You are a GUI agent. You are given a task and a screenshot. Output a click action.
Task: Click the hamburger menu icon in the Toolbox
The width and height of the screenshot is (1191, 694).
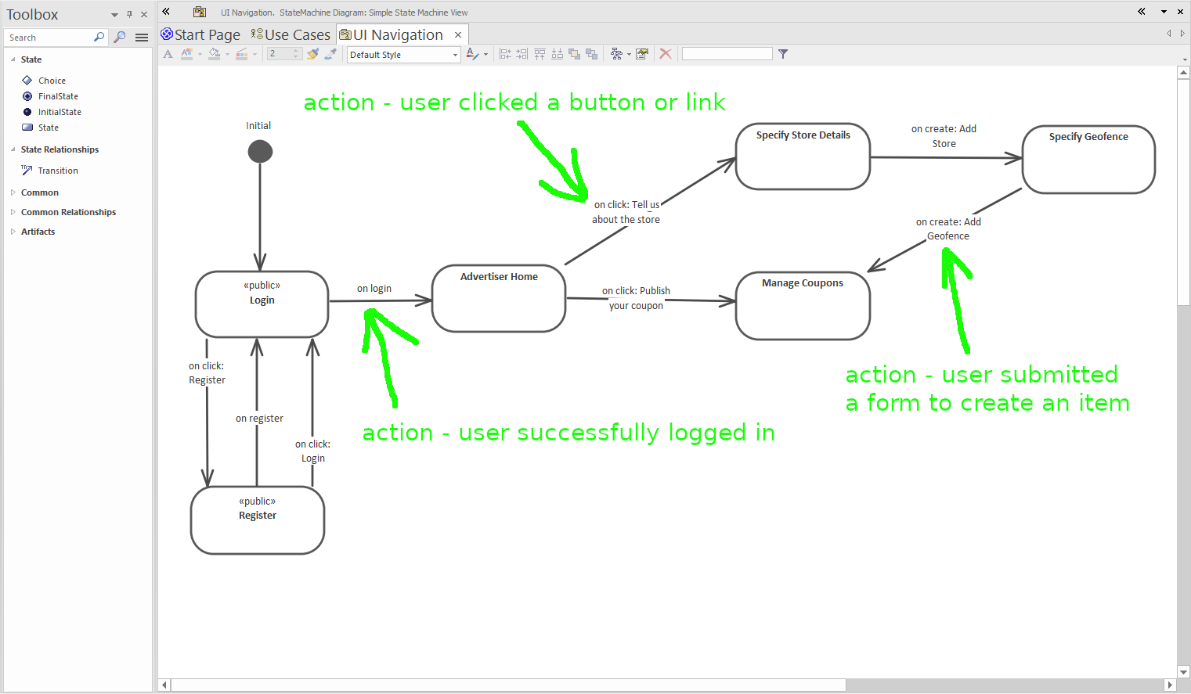click(x=142, y=37)
